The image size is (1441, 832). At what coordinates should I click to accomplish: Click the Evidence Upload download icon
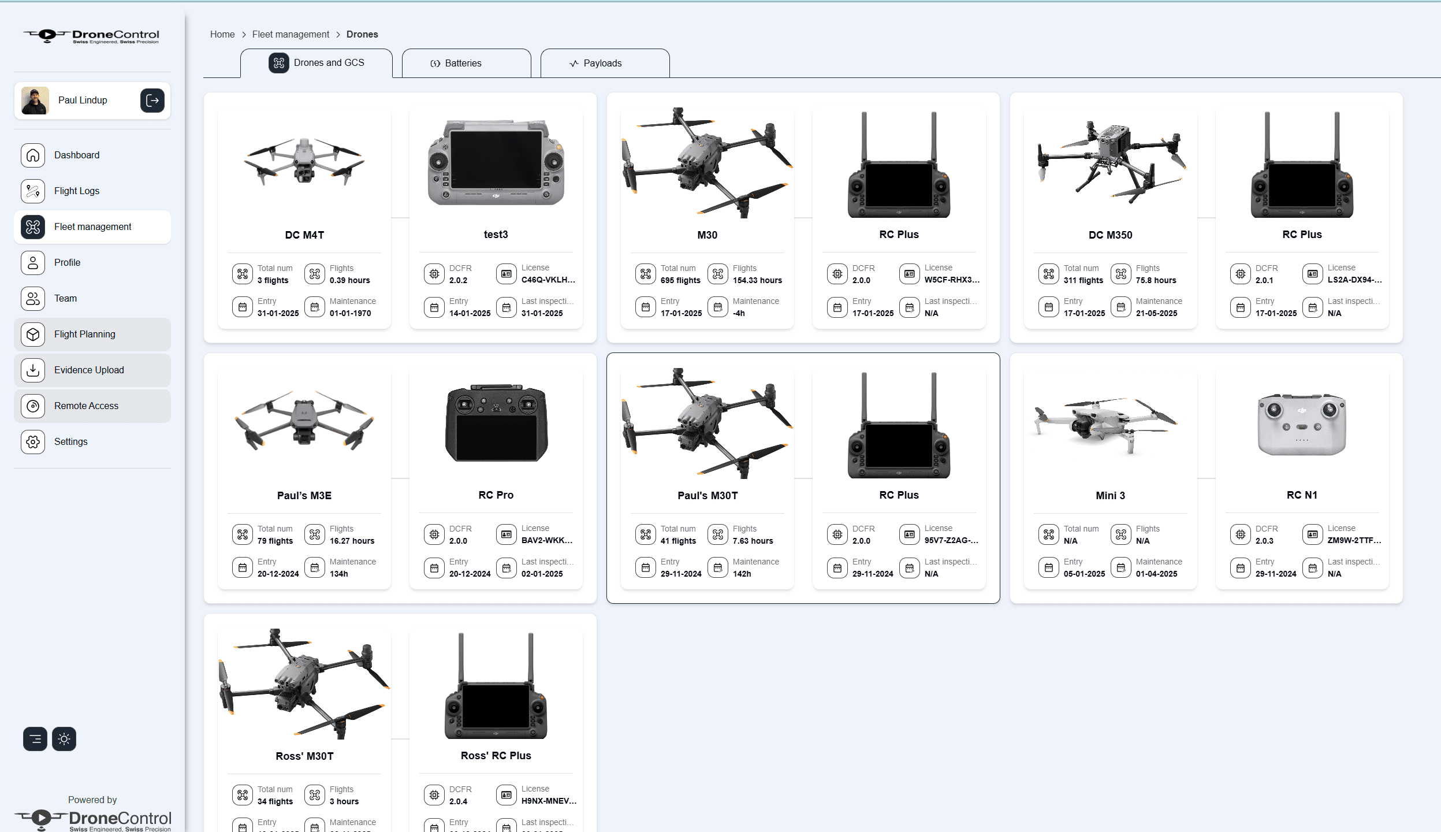[33, 370]
